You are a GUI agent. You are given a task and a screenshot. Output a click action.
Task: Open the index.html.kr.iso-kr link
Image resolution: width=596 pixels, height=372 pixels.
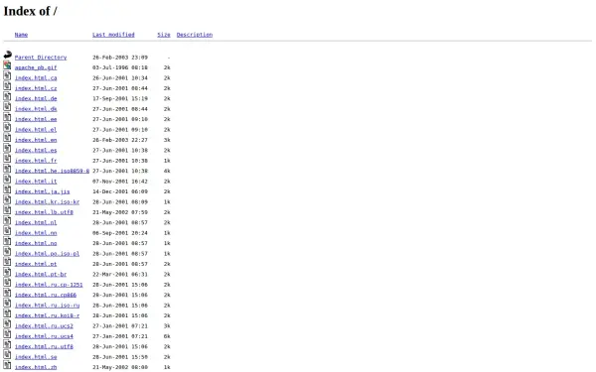click(47, 202)
